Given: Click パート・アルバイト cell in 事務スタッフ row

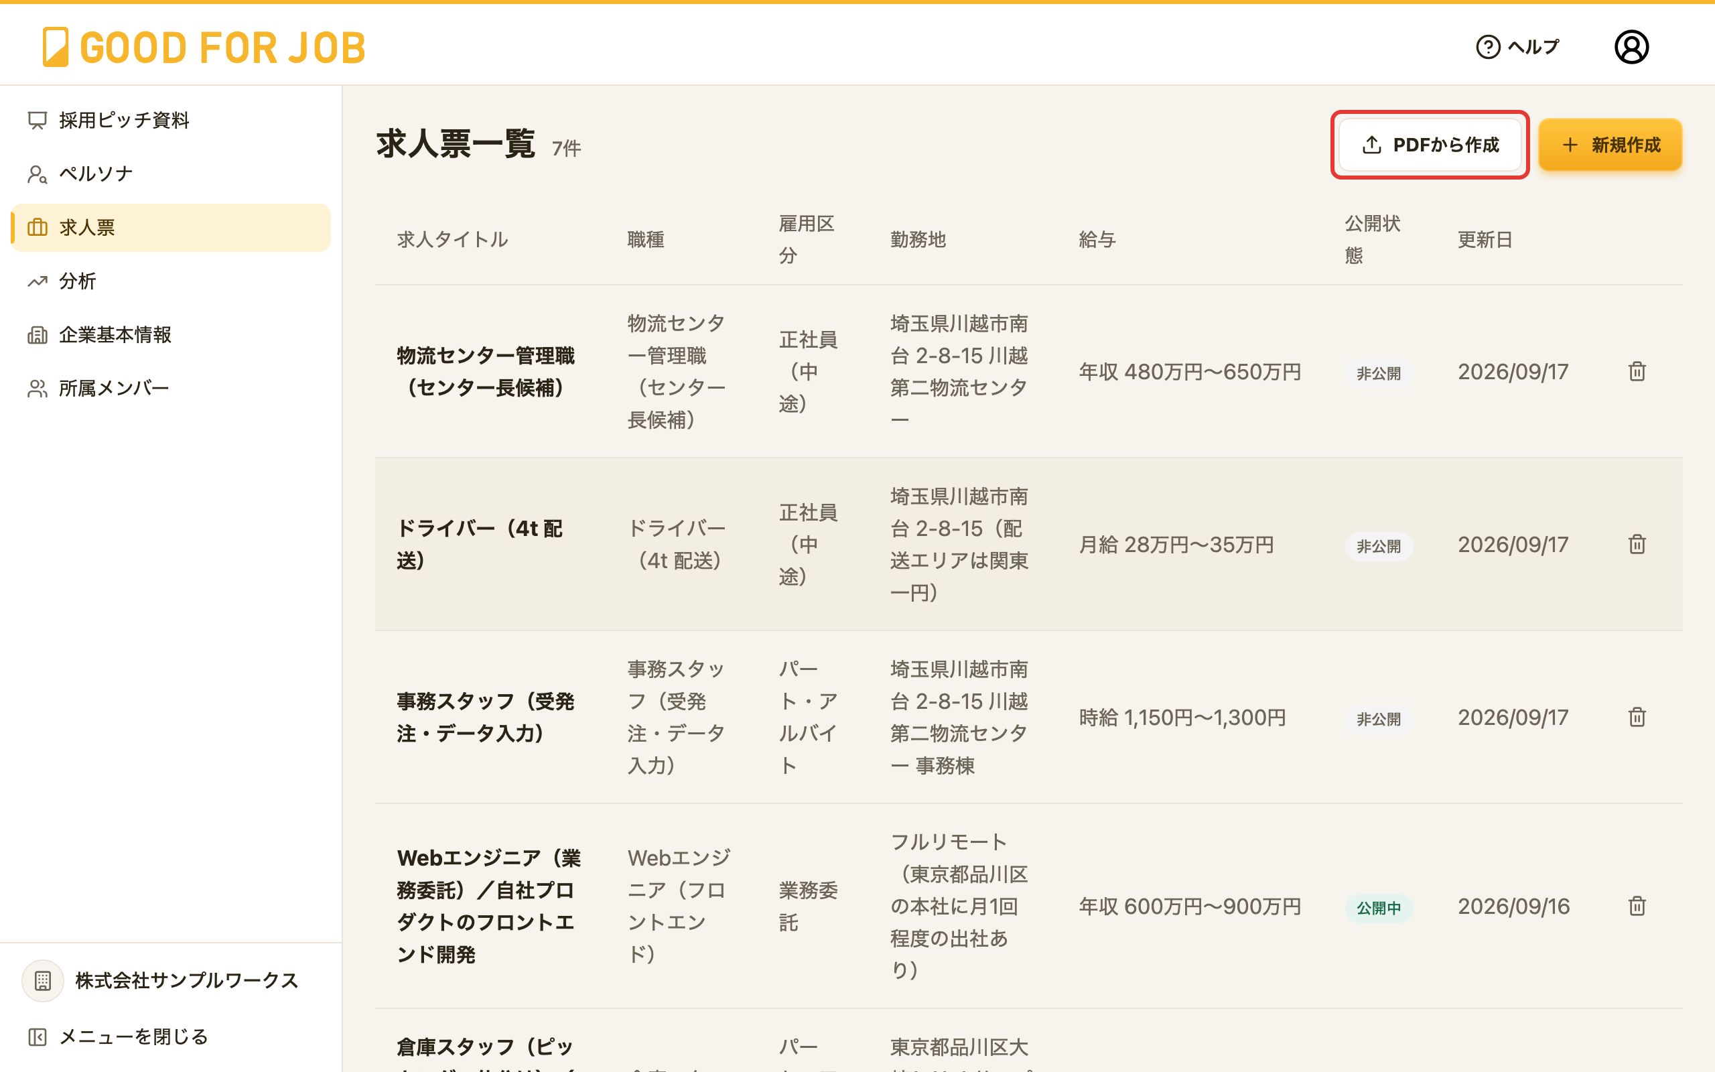Looking at the screenshot, I should (x=808, y=718).
